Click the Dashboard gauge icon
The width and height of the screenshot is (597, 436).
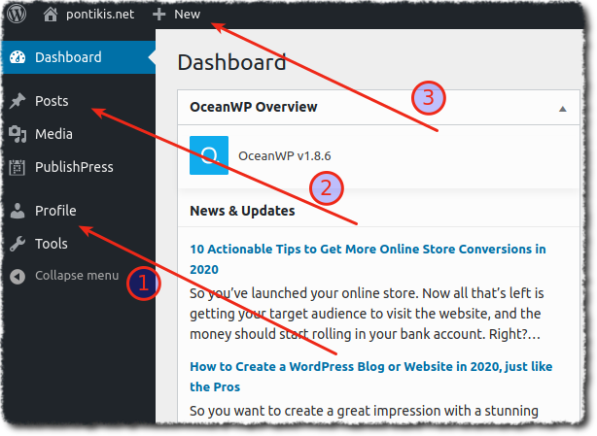click(x=18, y=57)
